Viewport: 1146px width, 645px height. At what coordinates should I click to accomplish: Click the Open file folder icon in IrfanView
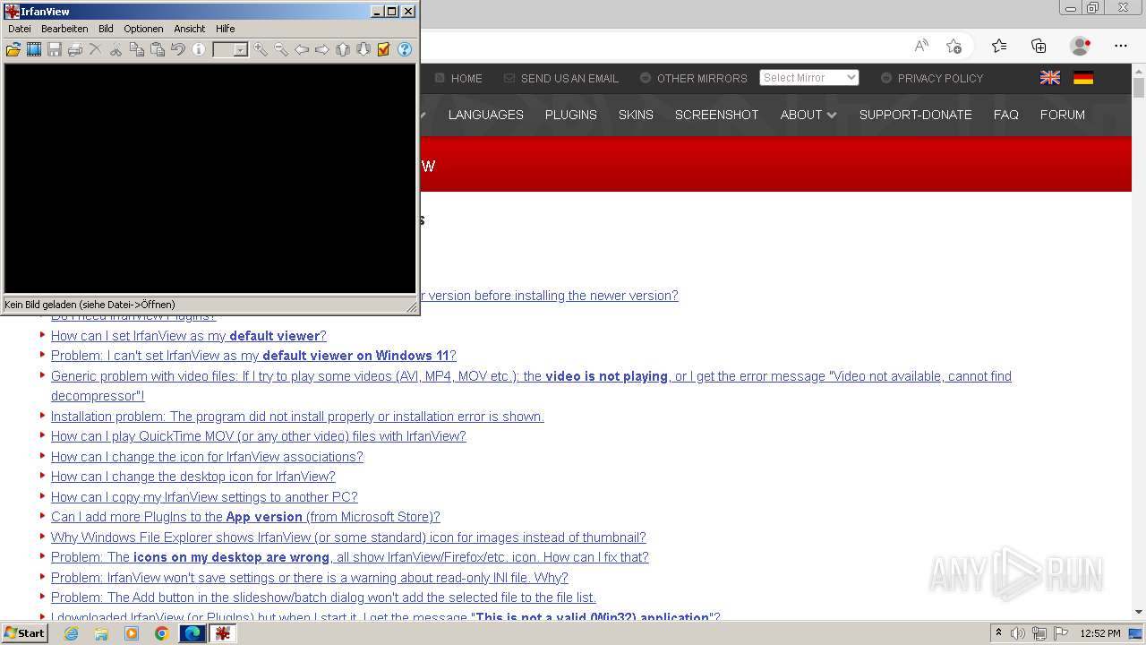[13, 49]
